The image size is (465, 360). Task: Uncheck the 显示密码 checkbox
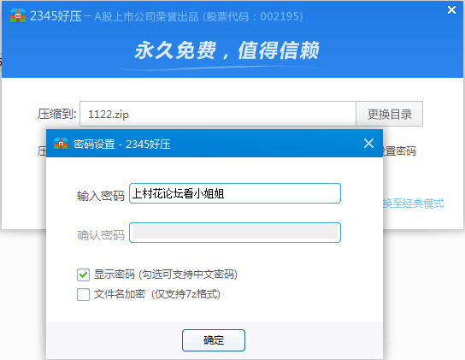[x=83, y=274]
